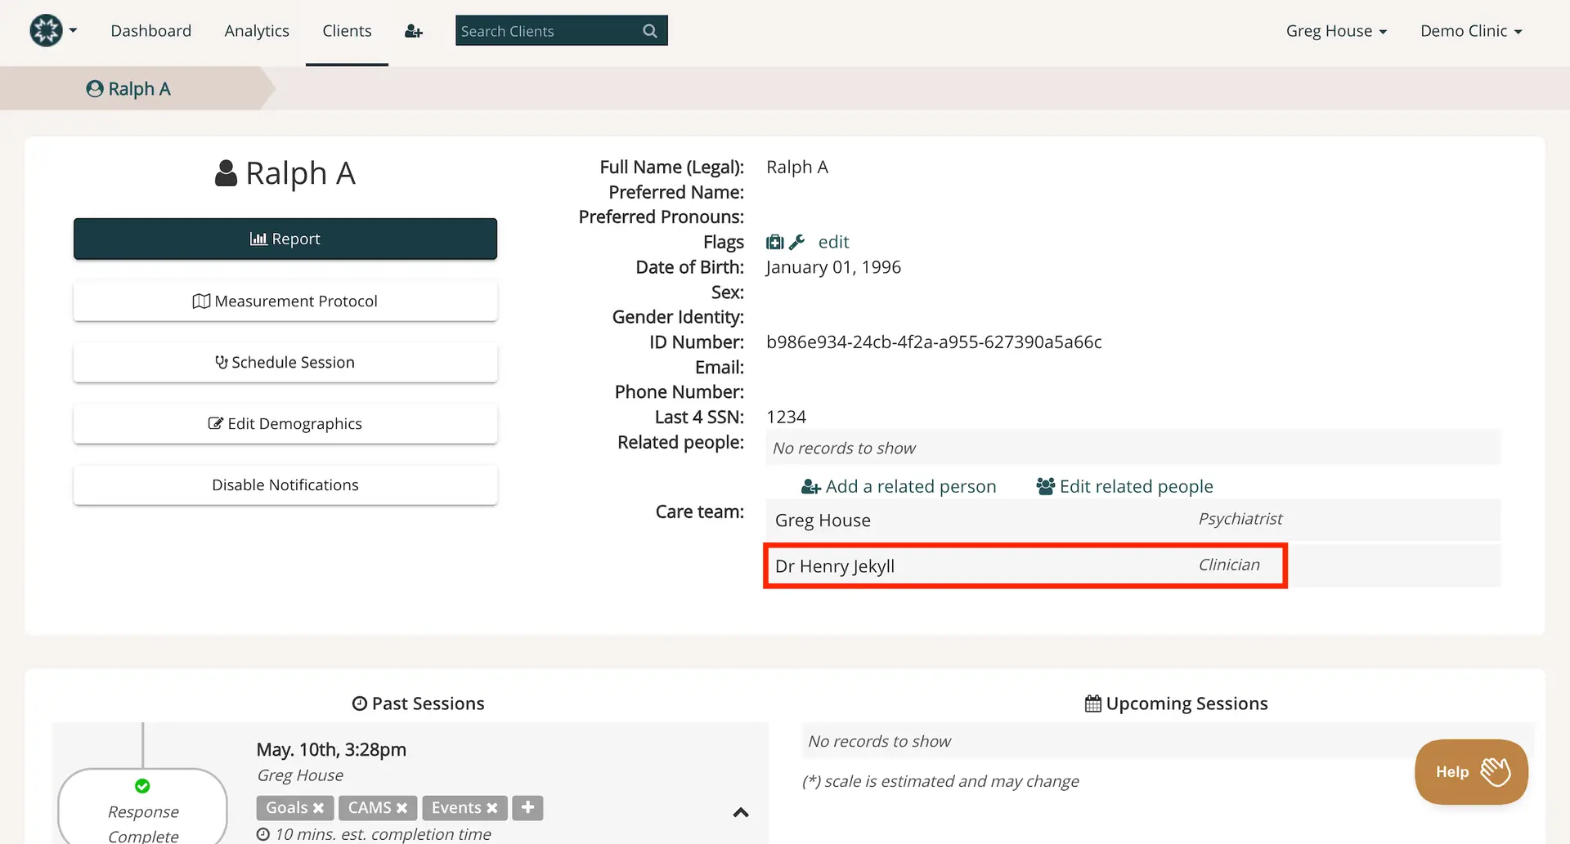Image resolution: width=1570 pixels, height=844 pixels.
Task: Click the clinic logo icon top-left
Action: [x=46, y=30]
